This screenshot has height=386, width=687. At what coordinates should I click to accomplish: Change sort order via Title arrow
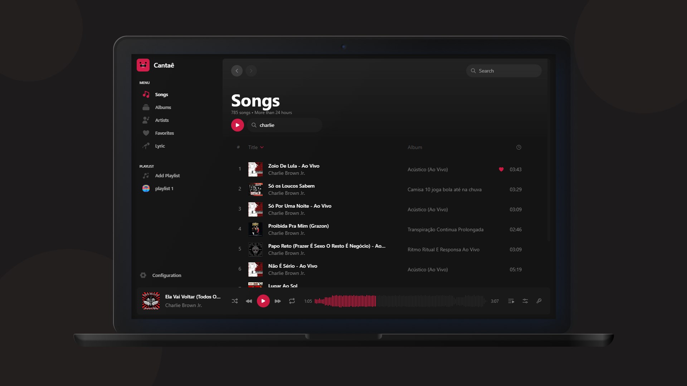(x=262, y=147)
